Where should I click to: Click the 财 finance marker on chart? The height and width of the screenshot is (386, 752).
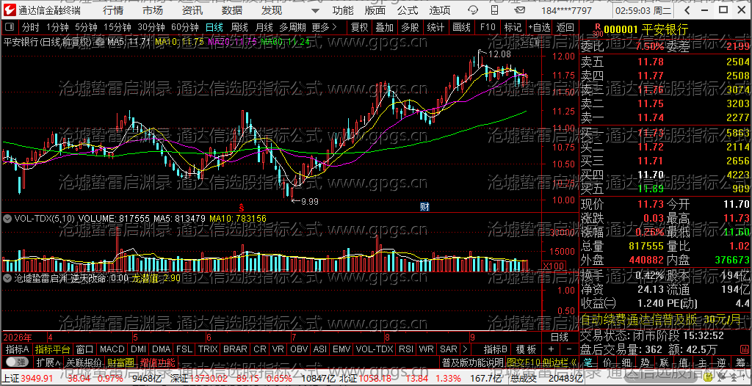[424, 207]
